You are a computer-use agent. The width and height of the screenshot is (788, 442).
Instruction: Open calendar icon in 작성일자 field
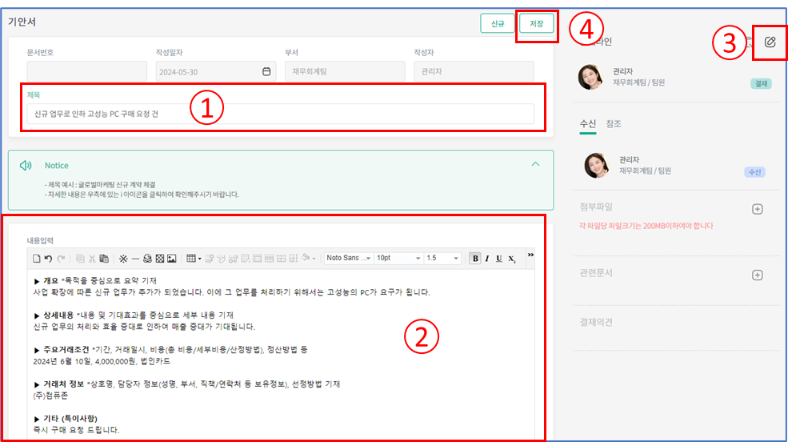coord(266,71)
